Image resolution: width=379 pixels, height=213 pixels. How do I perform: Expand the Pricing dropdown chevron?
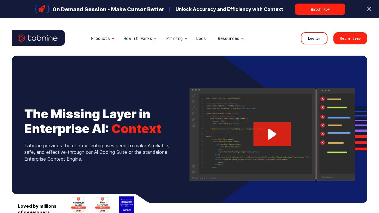[x=186, y=38]
